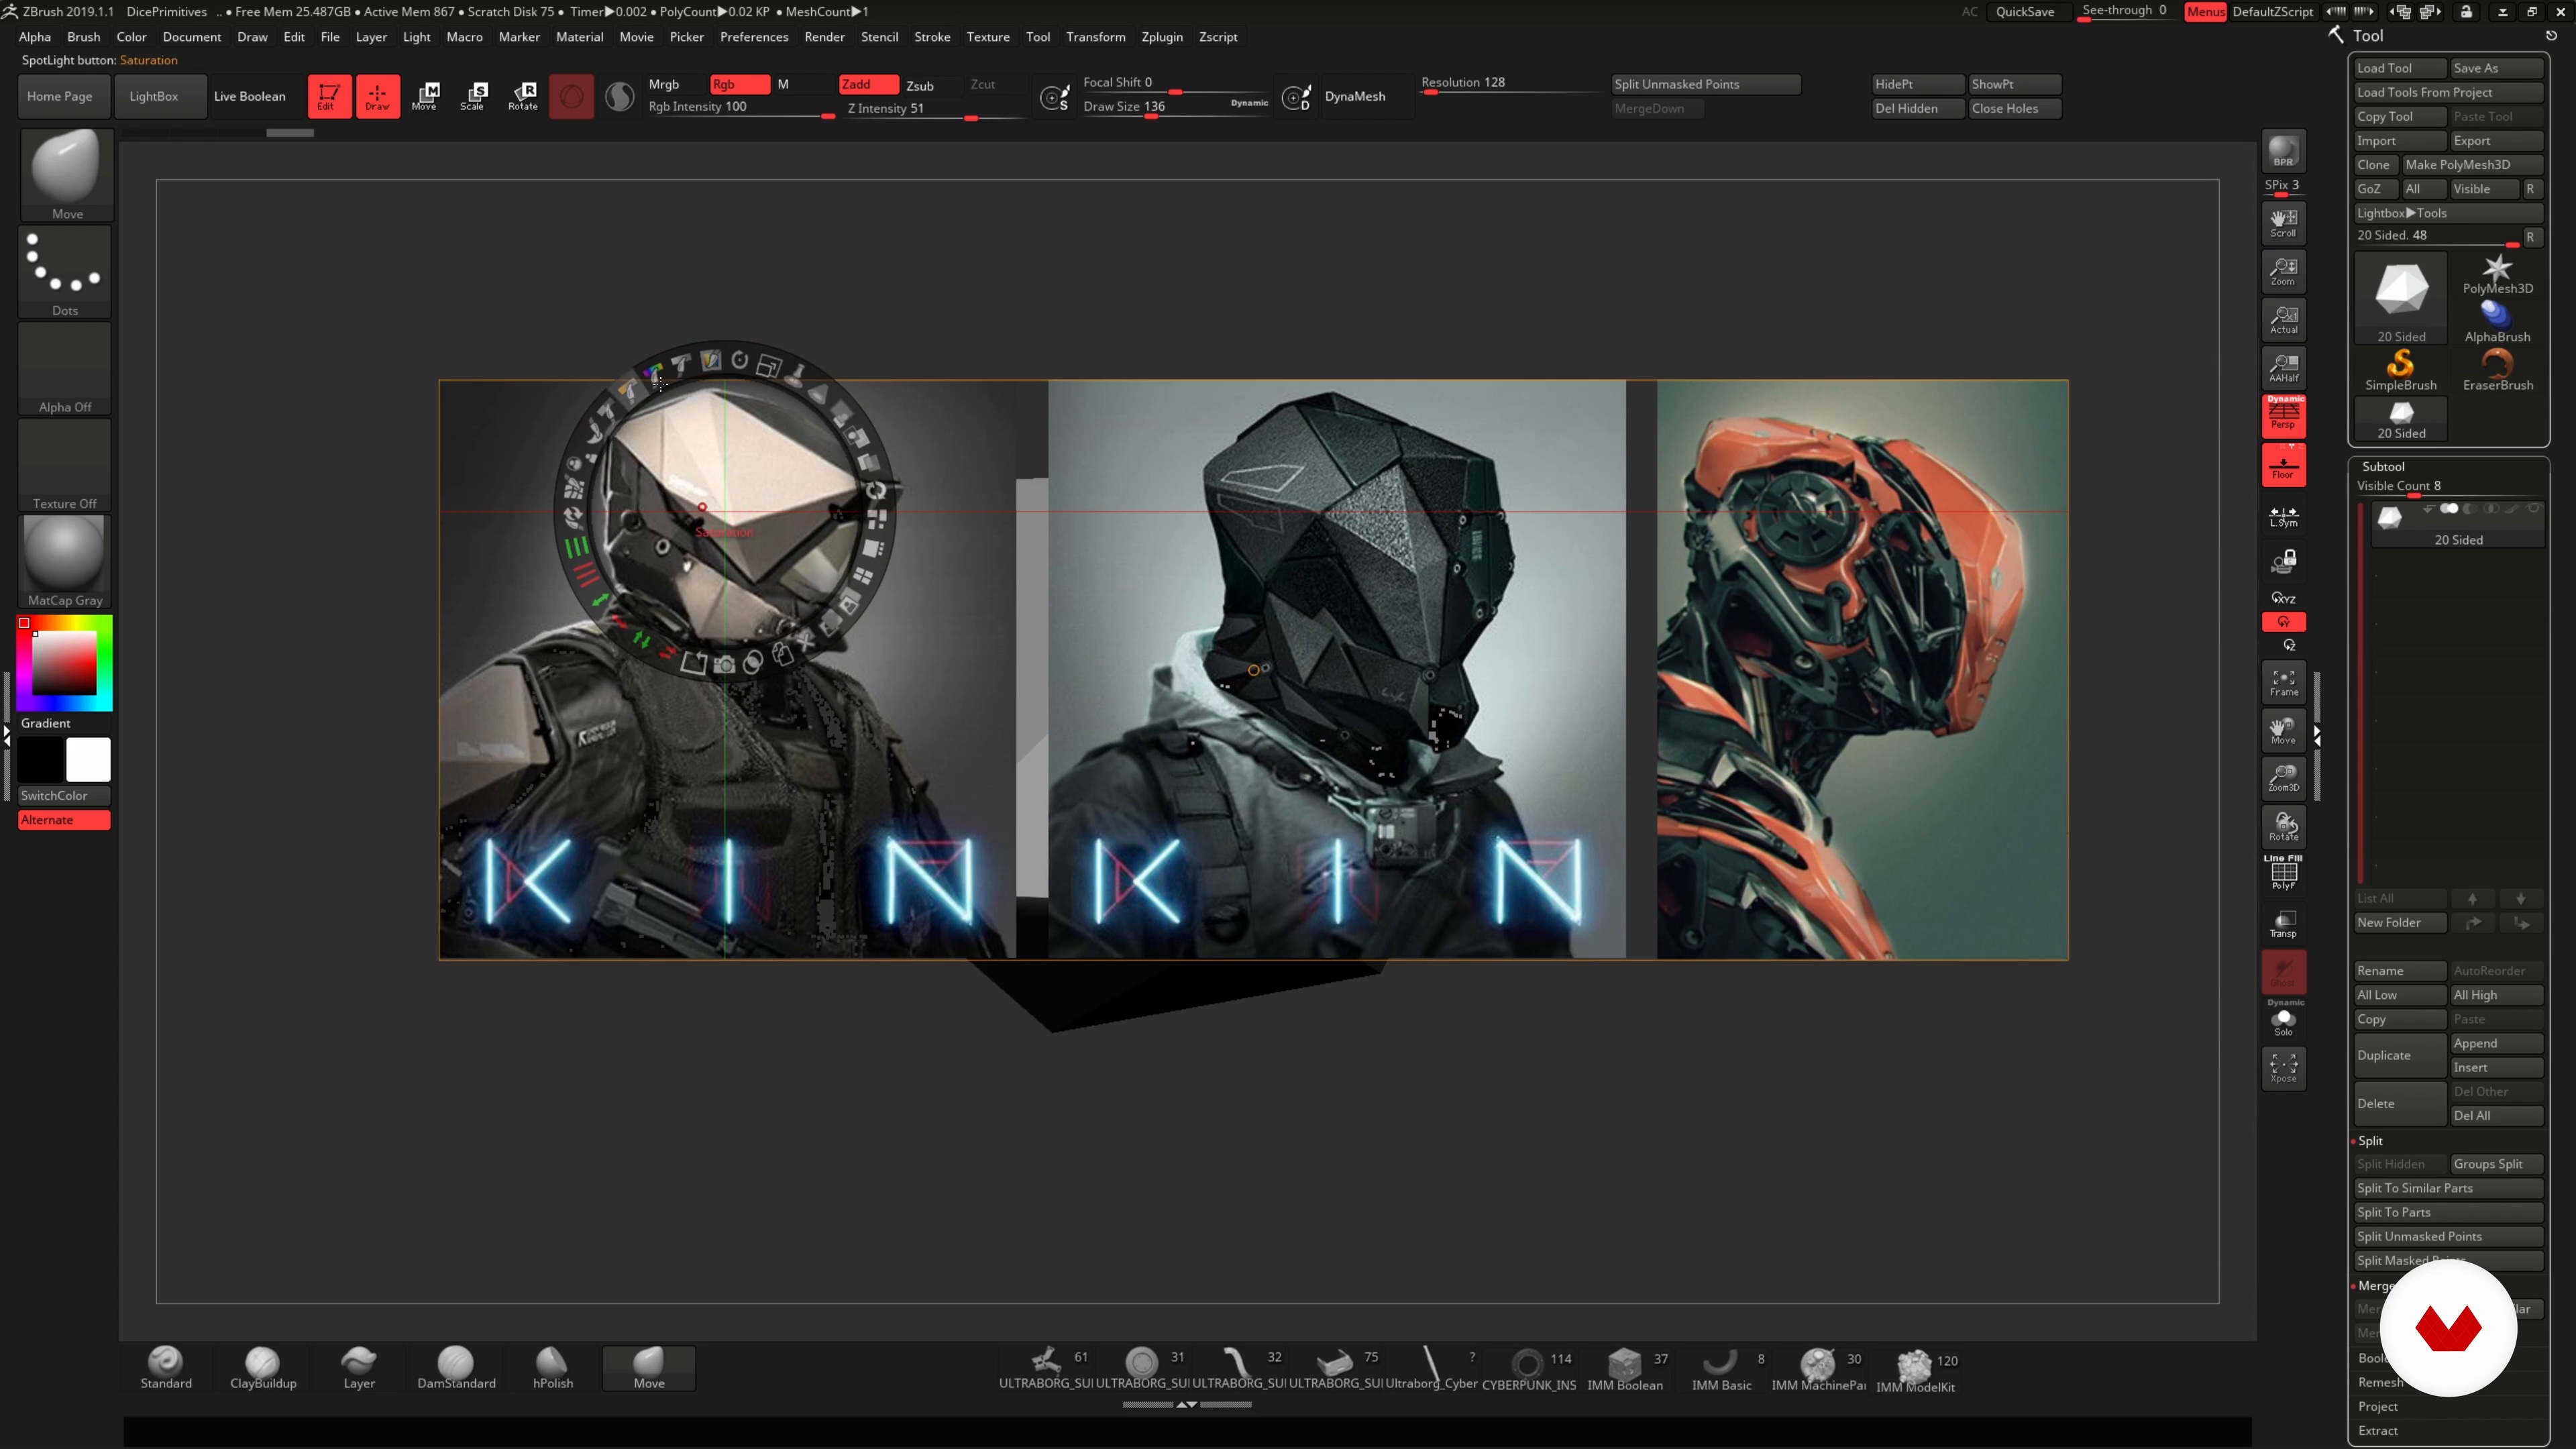This screenshot has height=1449, width=2576.
Task: Click the Draw Size slider
Action: 1175,108
